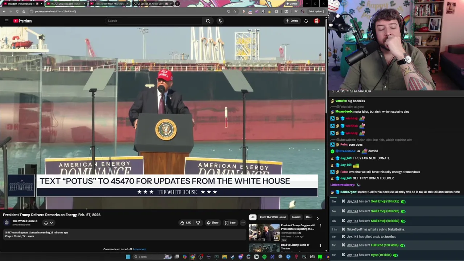Open the Learn more comments link
Screen dimensions: 464x261
click(139, 249)
